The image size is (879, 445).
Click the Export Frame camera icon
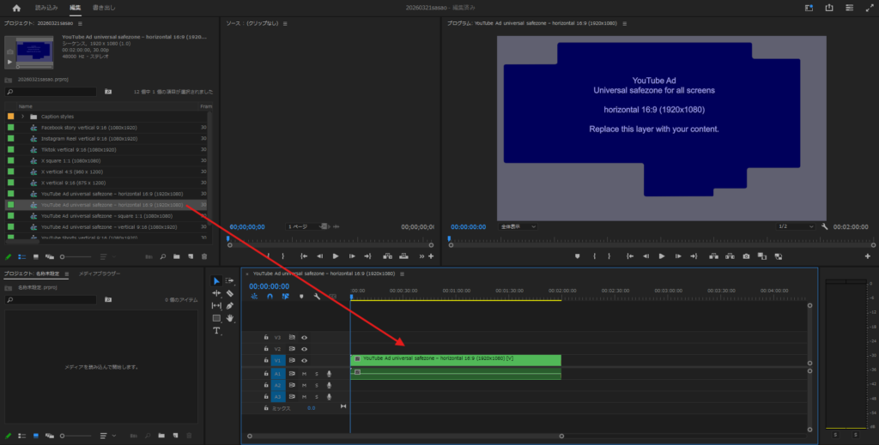(746, 256)
